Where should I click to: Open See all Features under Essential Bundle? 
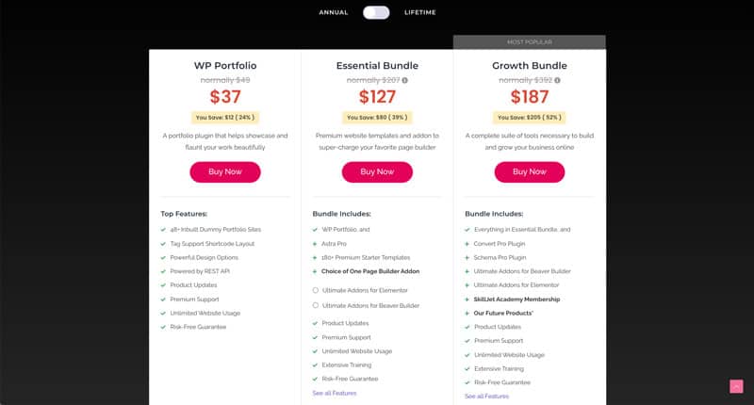click(335, 393)
